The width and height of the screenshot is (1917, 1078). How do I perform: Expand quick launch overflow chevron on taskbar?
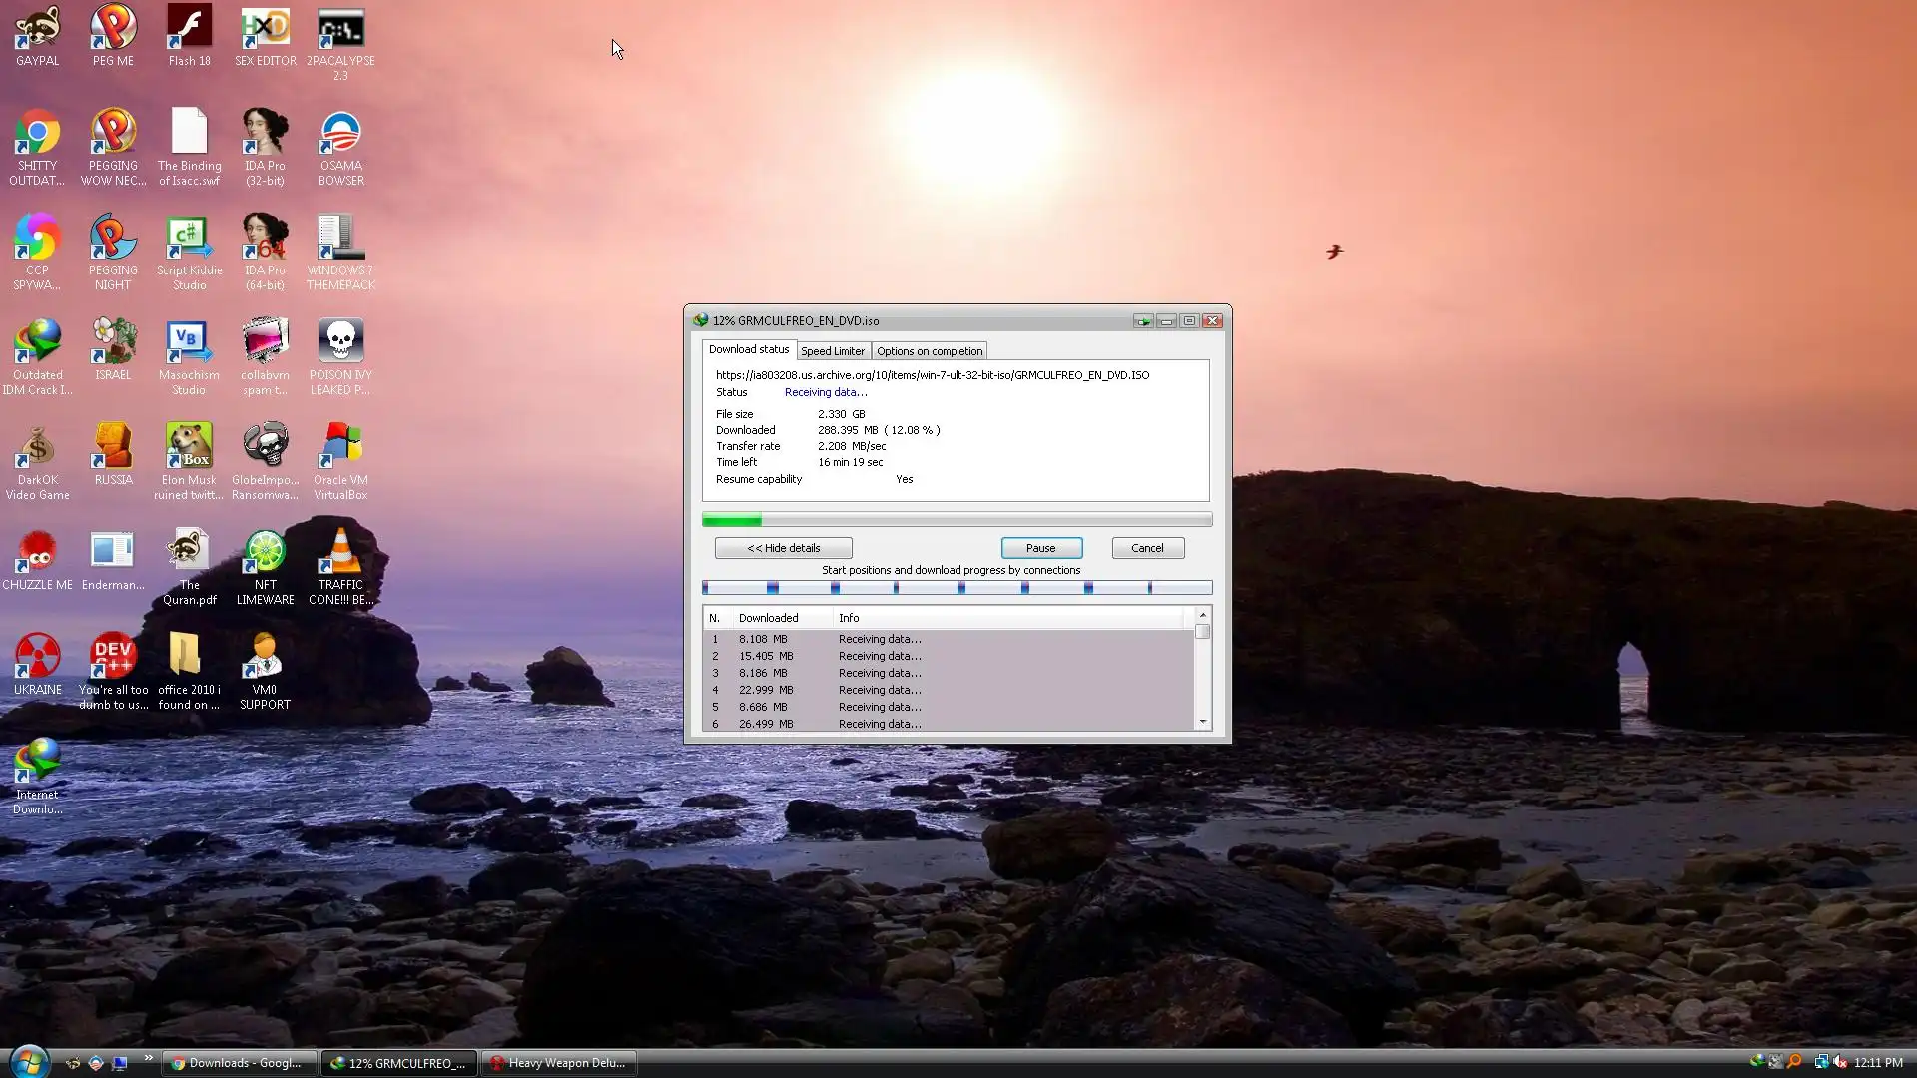[x=149, y=1058]
